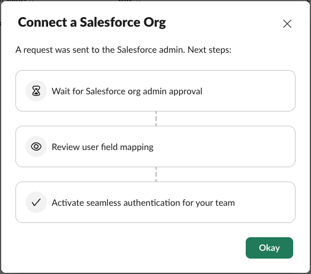
Task: Click the Okay button
Action: [x=269, y=248]
